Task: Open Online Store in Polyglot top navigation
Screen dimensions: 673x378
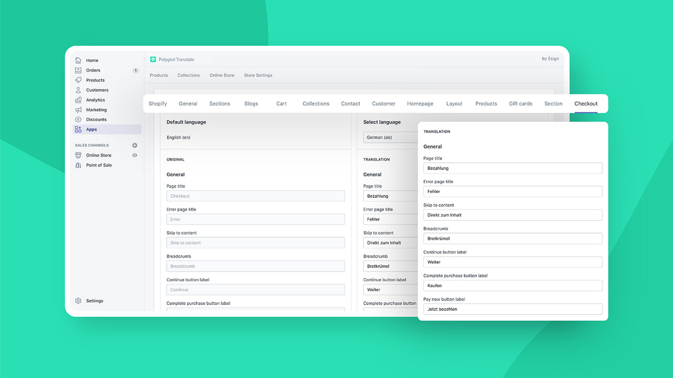Action: tap(222, 75)
